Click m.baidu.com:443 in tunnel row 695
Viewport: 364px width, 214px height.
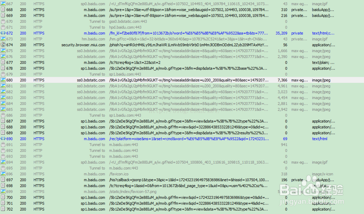[123, 168]
